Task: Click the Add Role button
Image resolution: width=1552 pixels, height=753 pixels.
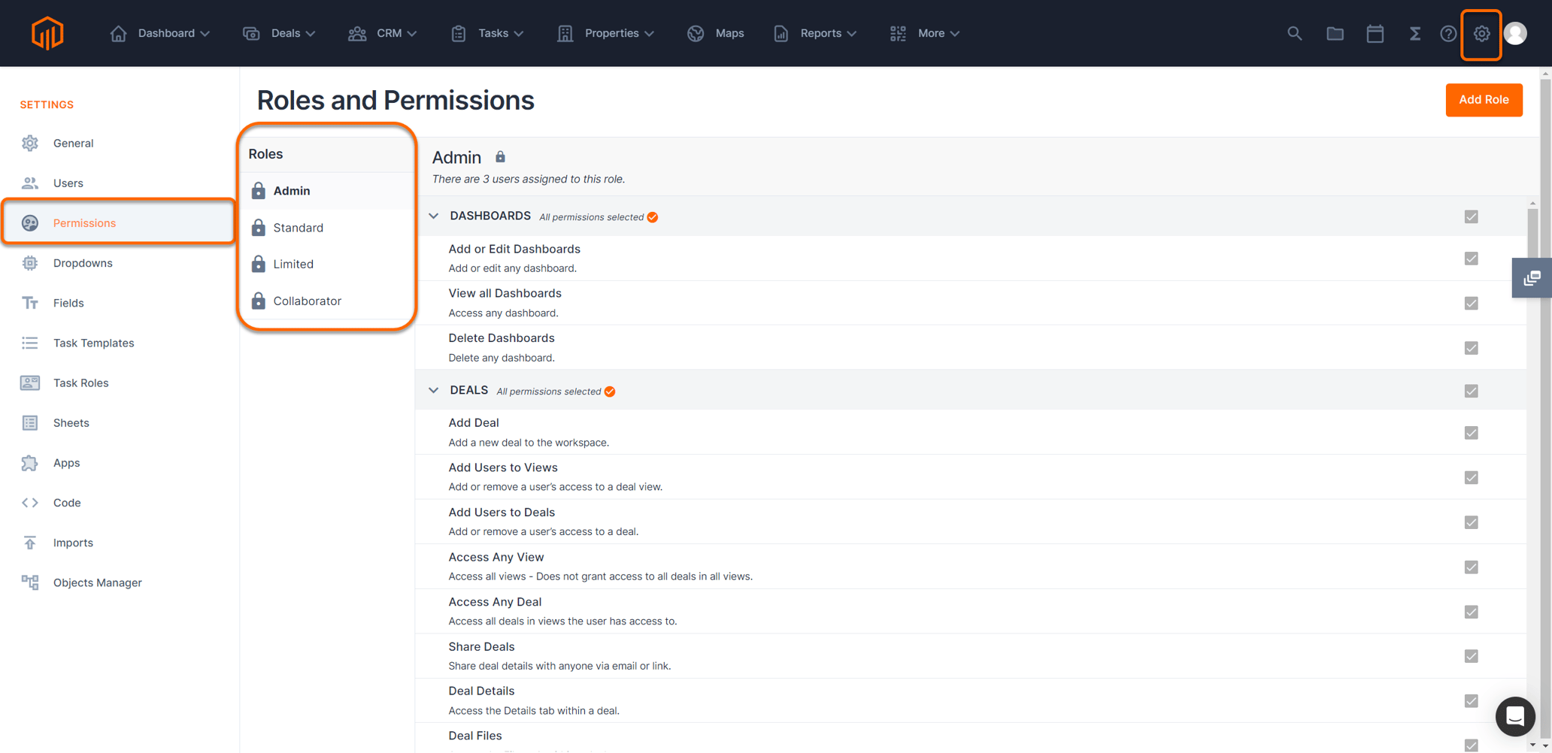Action: [1484, 100]
